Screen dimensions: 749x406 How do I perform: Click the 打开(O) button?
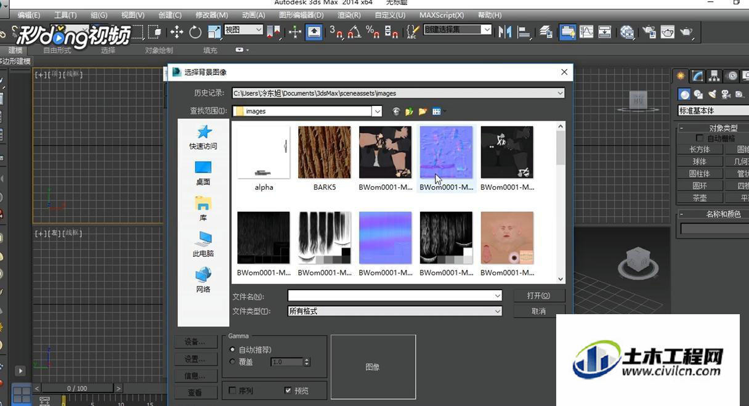[538, 296]
